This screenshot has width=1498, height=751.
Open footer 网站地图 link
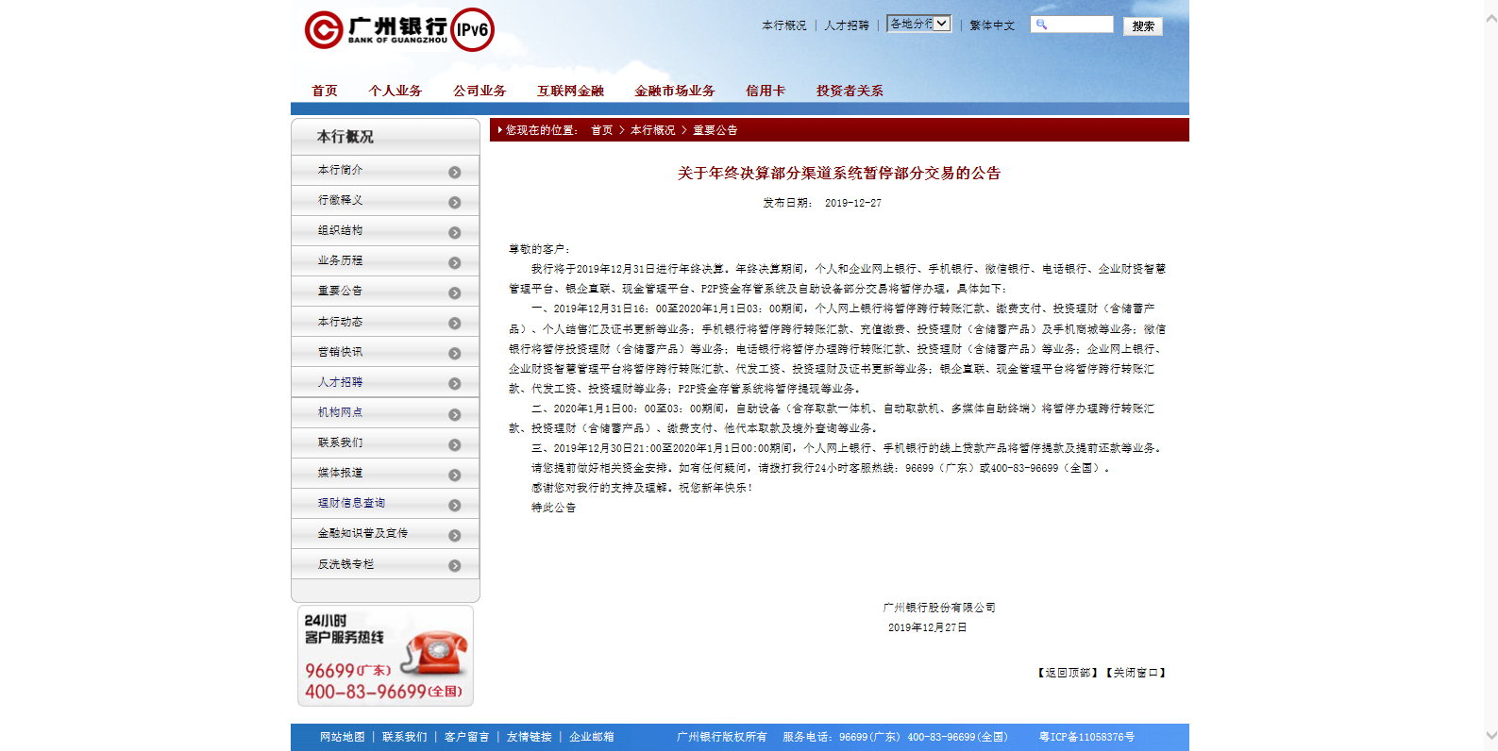(x=343, y=737)
